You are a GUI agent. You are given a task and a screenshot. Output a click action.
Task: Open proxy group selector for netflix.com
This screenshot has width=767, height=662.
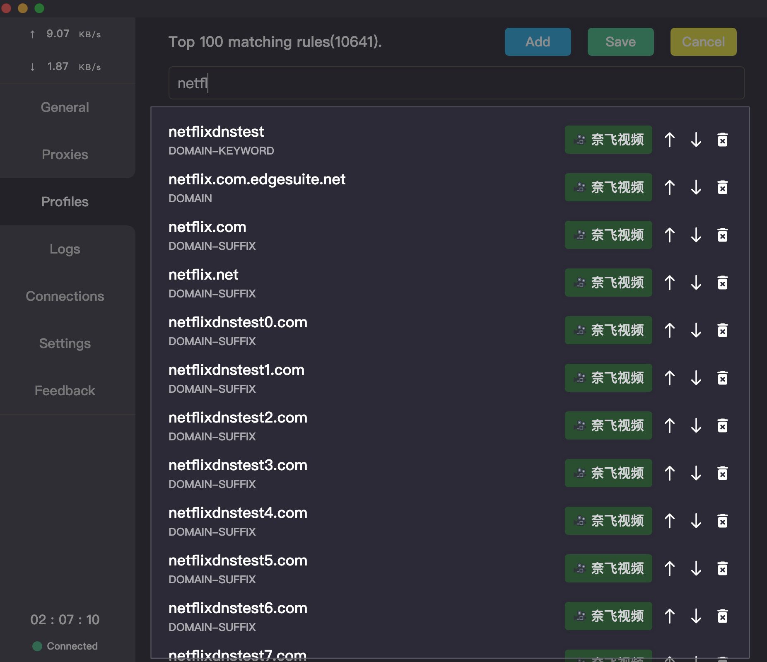608,235
